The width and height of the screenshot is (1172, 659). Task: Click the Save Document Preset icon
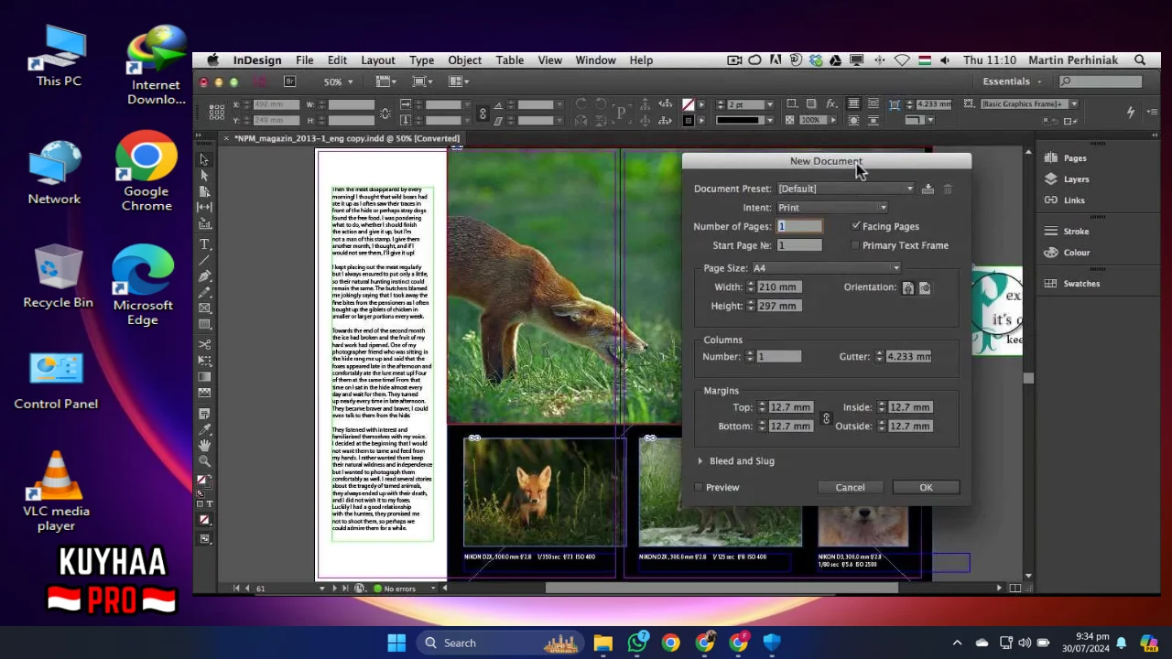pos(928,189)
